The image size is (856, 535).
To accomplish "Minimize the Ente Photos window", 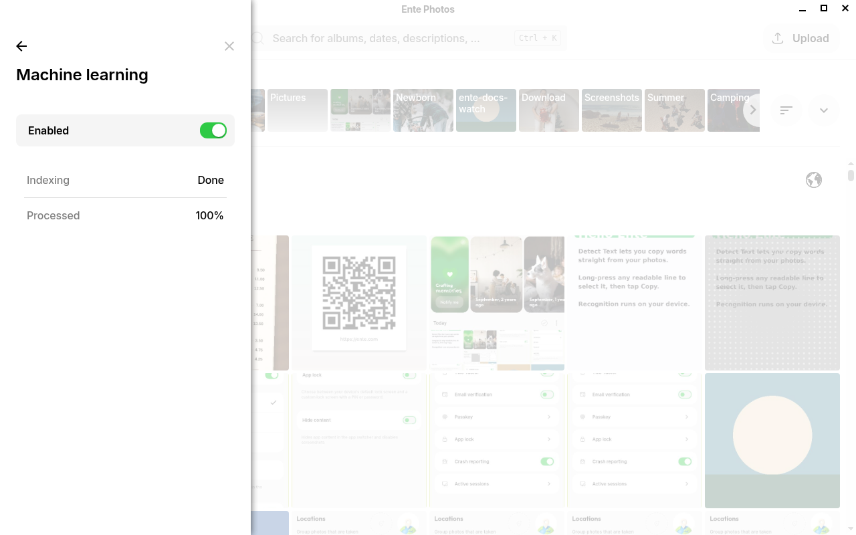I will [x=802, y=9].
